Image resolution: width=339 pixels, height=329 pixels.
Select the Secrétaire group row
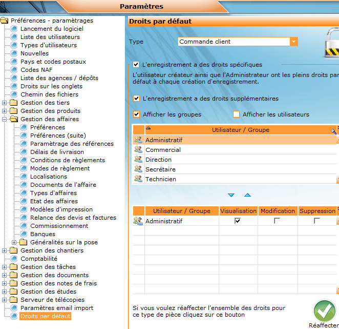pyautogui.click(x=235, y=169)
